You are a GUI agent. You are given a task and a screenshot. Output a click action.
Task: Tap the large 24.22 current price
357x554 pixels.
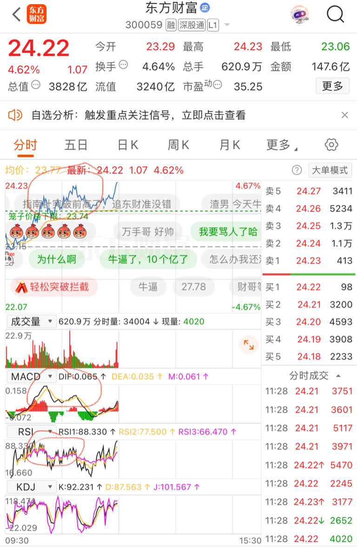pyautogui.click(x=39, y=48)
